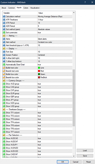This screenshot has height=164, width=95.
Task: Toggle the Show TF7 column value
Action: pos(55,132)
